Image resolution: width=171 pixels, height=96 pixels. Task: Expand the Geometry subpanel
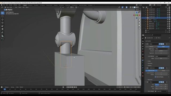(150, 63)
